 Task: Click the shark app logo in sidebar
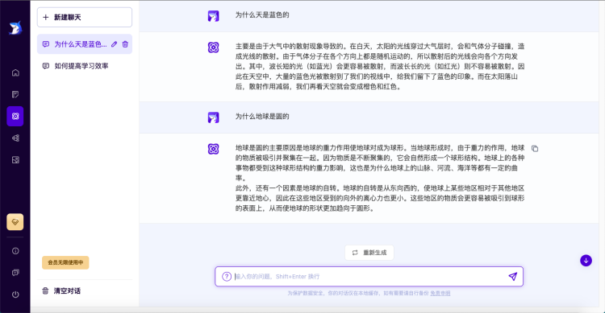coord(15,27)
